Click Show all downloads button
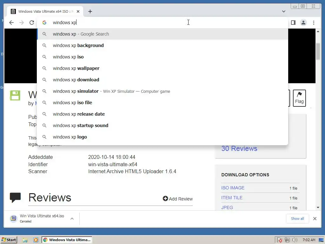The height and width of the screenshot is (244, 325). point(297,219)
